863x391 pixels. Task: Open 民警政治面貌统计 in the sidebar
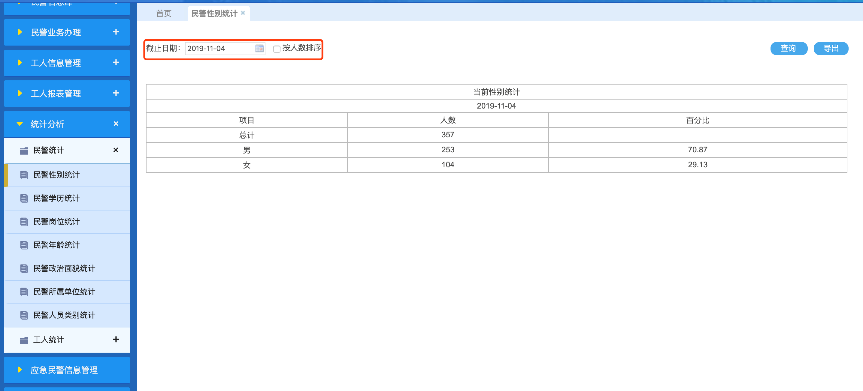[x=67, y=269]
